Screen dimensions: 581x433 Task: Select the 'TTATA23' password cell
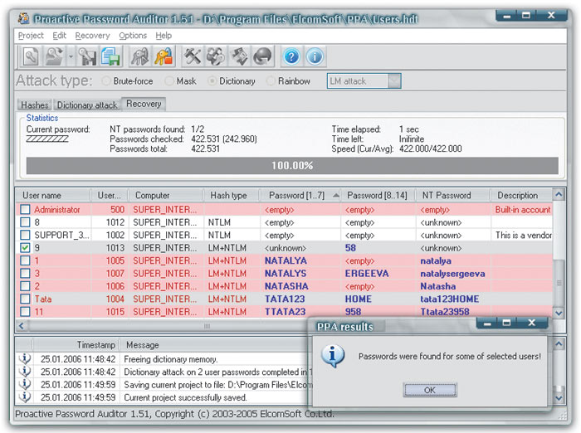click(300, 312)
